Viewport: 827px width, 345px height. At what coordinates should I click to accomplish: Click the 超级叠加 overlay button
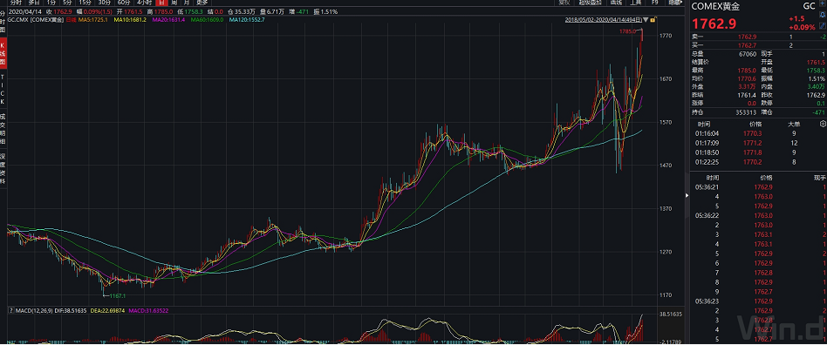pos(591,3)
